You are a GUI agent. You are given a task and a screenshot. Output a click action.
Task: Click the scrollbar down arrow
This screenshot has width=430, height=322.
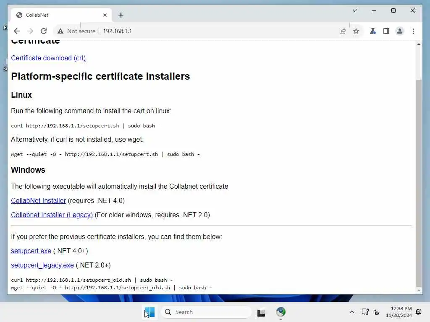coord(419,291)
